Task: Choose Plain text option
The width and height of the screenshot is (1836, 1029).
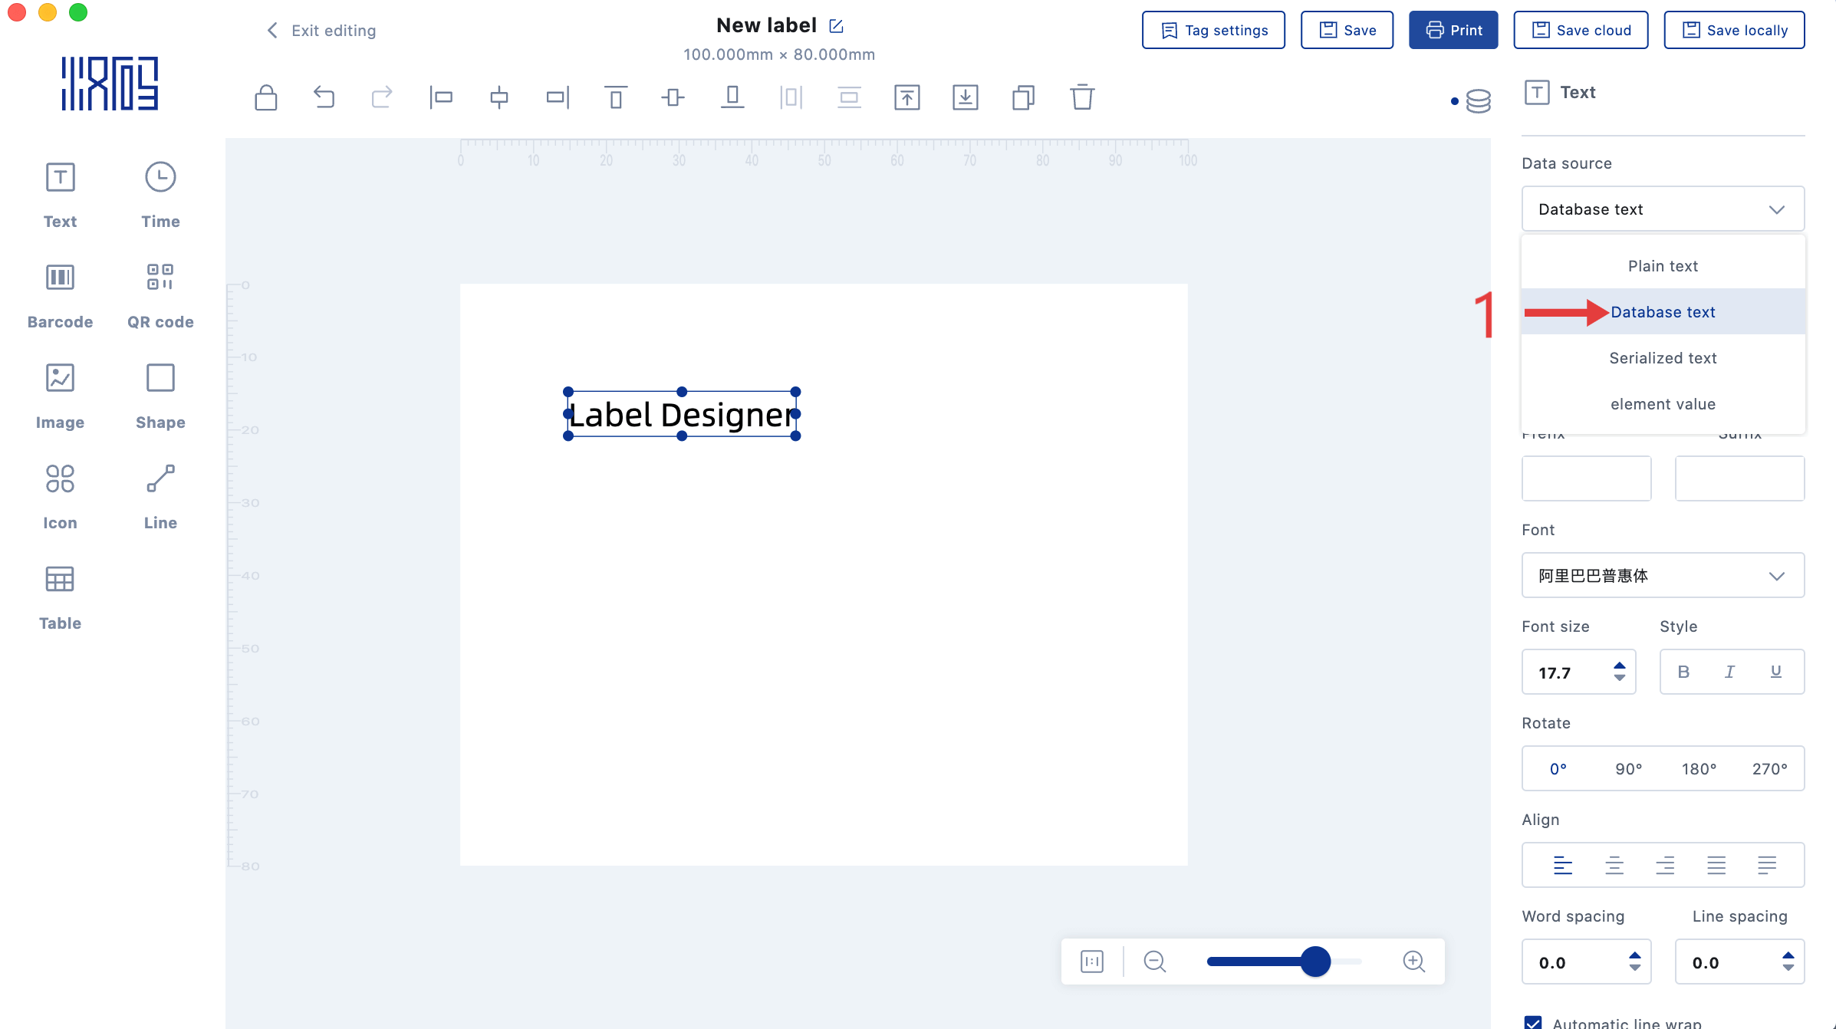Action: [1663, 266]
